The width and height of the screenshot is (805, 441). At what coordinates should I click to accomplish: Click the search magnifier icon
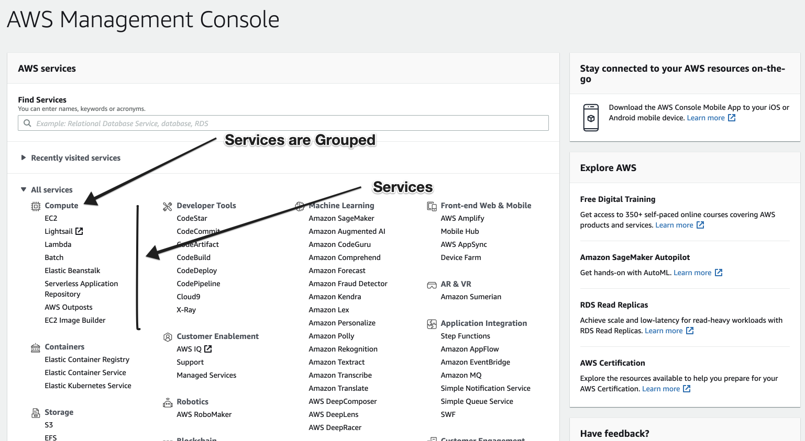click(27, 123)
